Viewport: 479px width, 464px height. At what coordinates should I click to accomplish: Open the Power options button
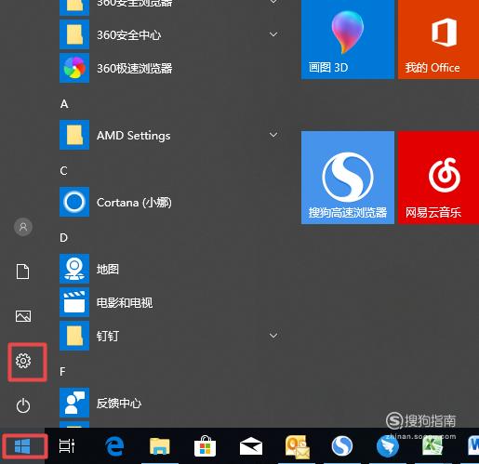23,405
